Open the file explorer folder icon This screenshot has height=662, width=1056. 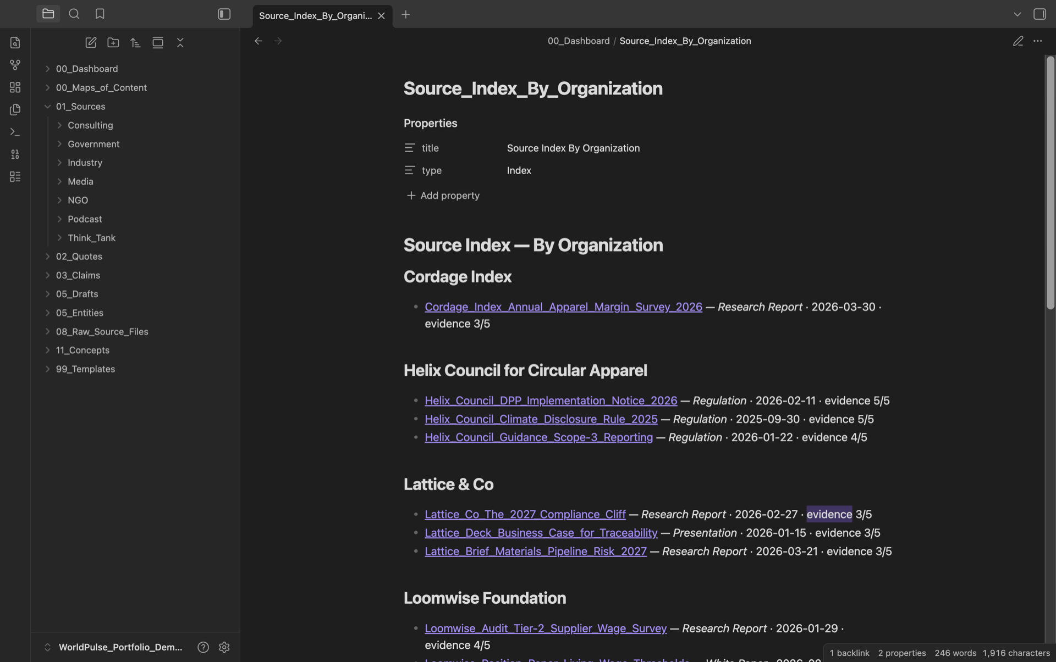[x=48, y=14]
